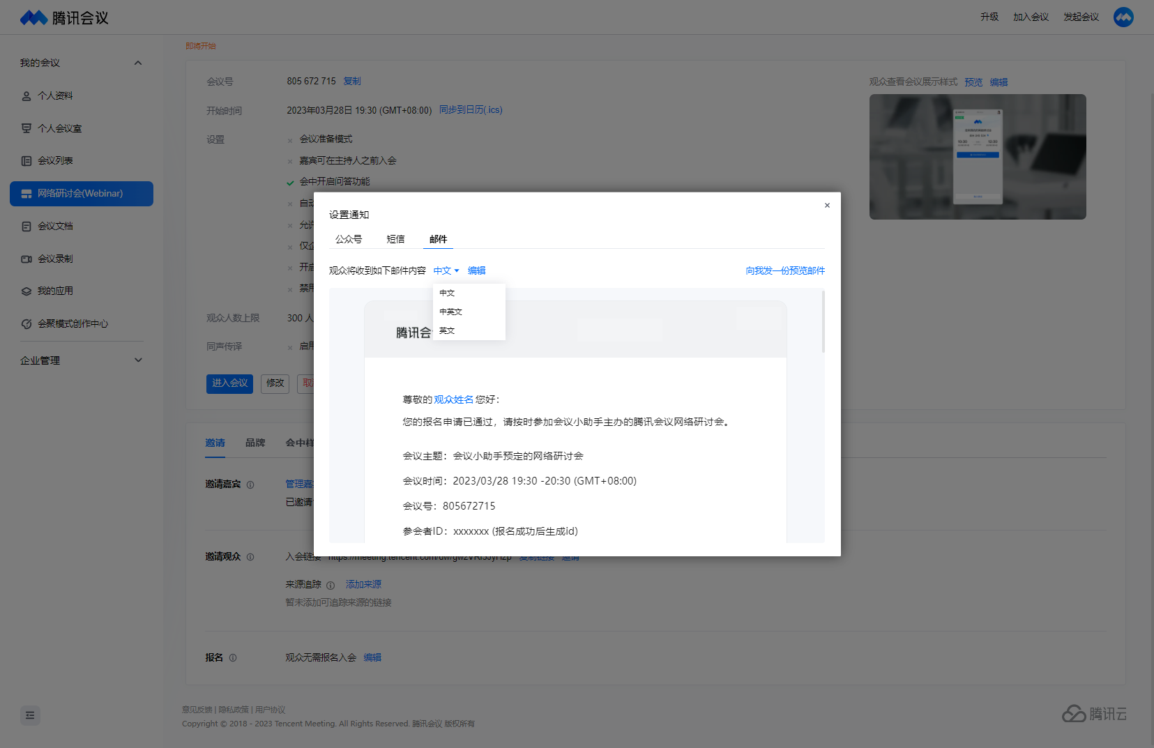This screenshot has width=1154, height=748.
Task: Click 向我发一份预览邮件 link
Action: tap(785, 270)
